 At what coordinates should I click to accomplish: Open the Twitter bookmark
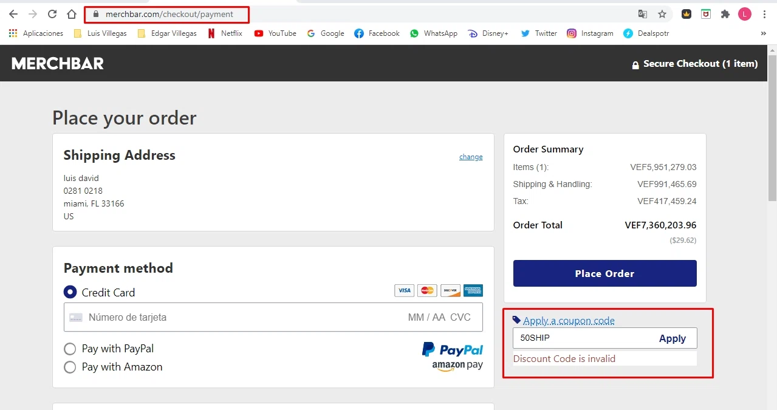[x=539, y=33]
